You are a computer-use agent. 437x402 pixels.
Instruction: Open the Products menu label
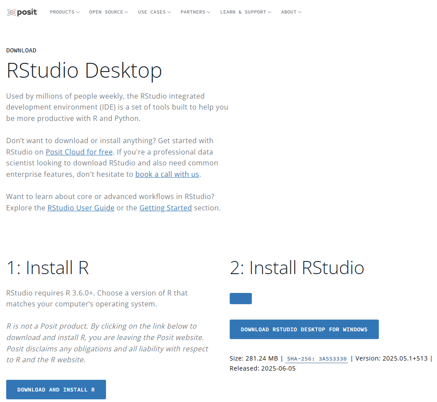[62, 12]
